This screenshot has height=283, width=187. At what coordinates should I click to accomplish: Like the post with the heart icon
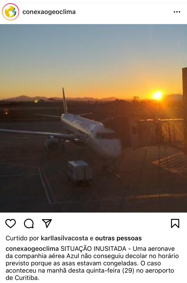pyautogui.click(x=11, y=223)
